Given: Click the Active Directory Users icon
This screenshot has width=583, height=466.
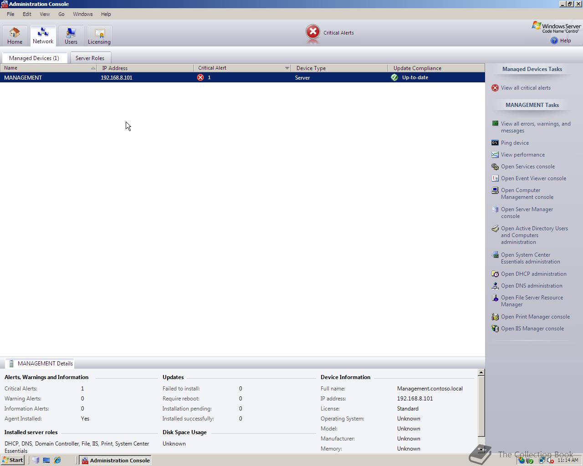Looking at the screenshot, I should coord(495,229).
